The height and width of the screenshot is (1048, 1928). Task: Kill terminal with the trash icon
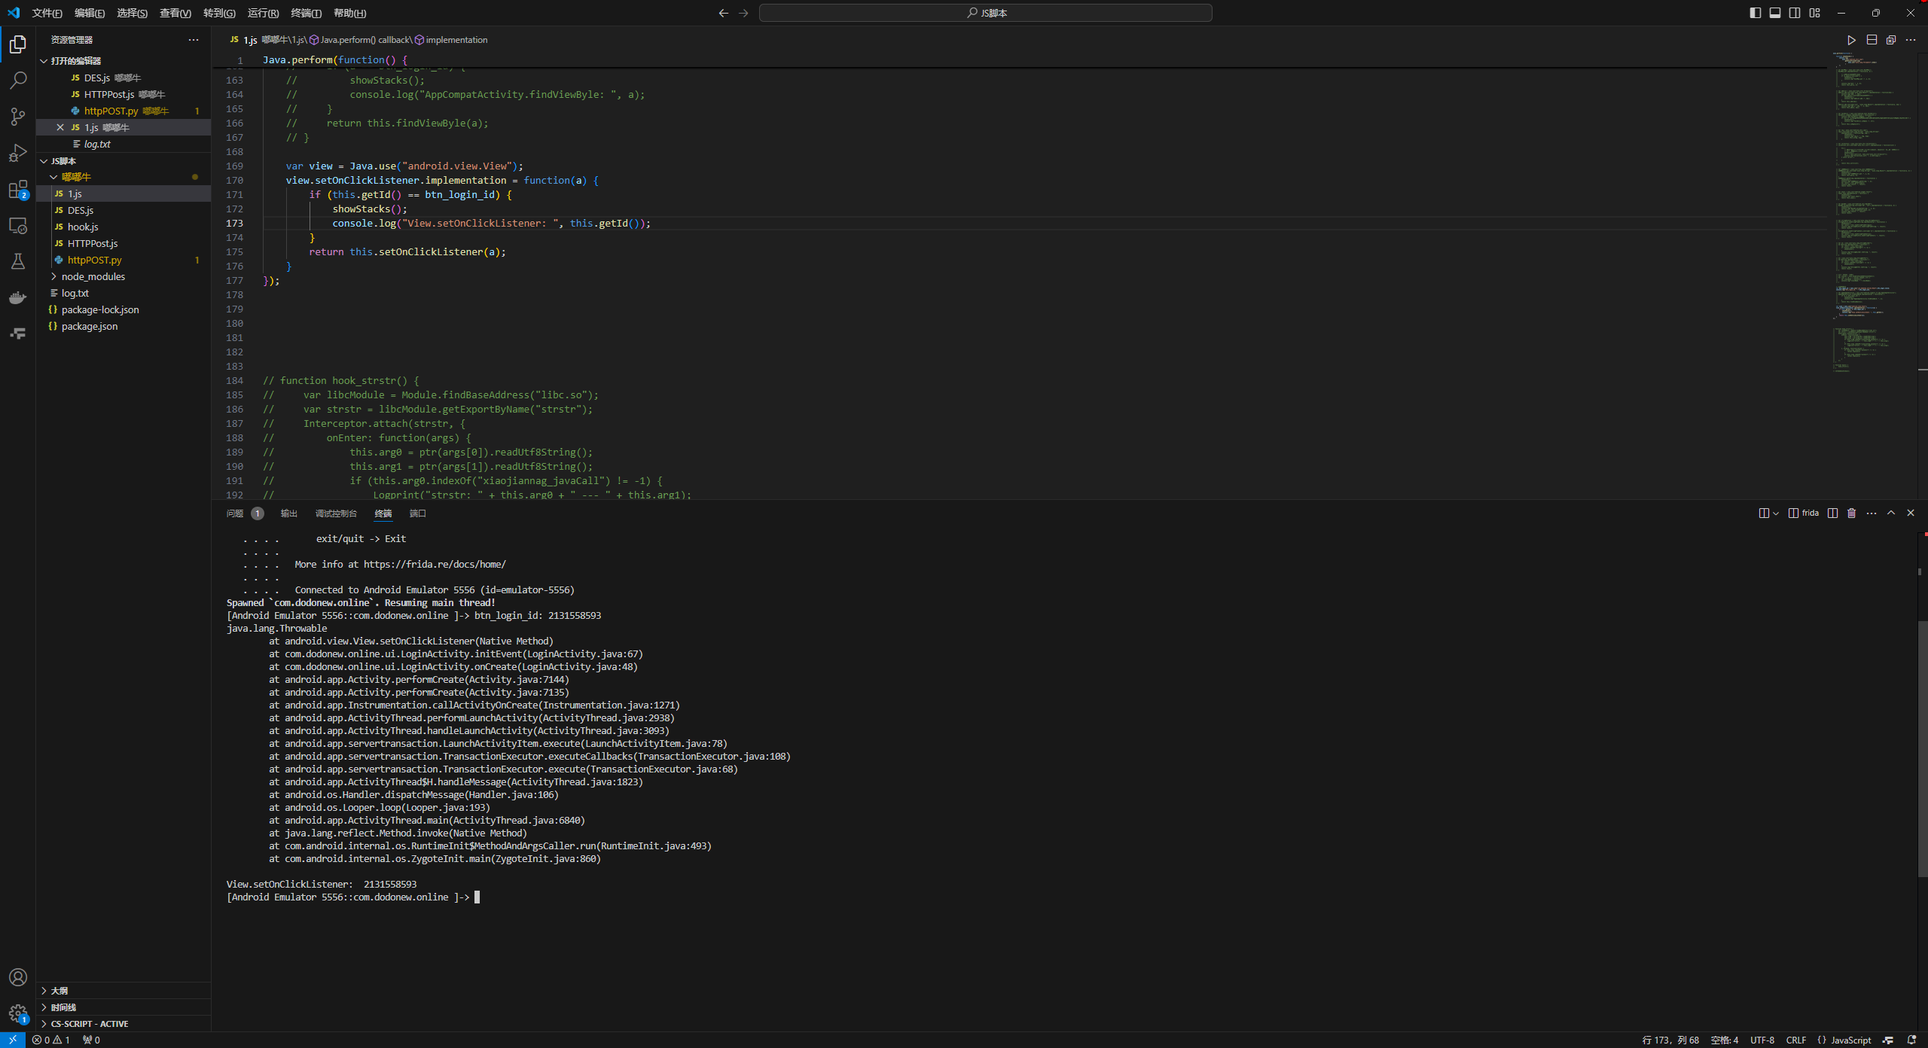pyautogui.click(x=1852, y=513)
